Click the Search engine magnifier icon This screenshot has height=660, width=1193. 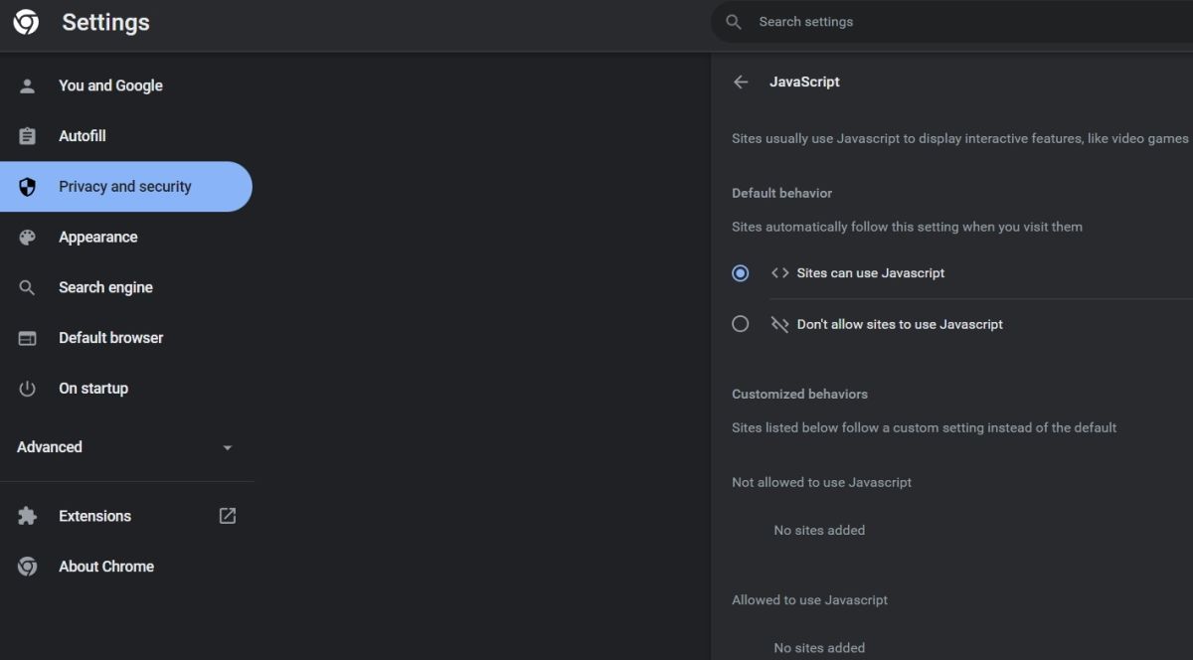[27, 288]
